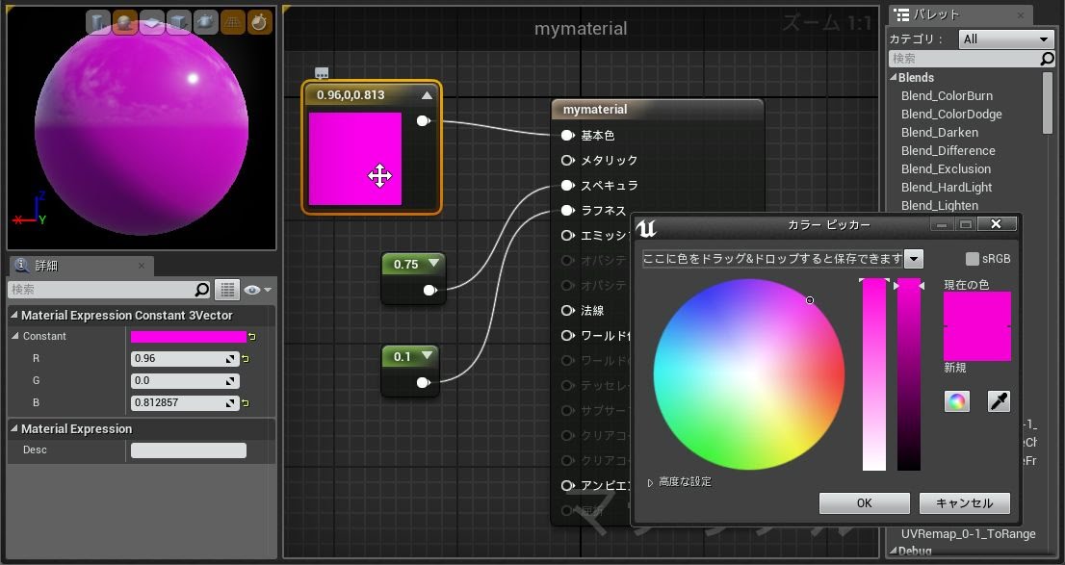The width and height of the screenshot is (1065, 565).
Task: Toggle realtime preview stopwatch button
Action: [260, 22]
